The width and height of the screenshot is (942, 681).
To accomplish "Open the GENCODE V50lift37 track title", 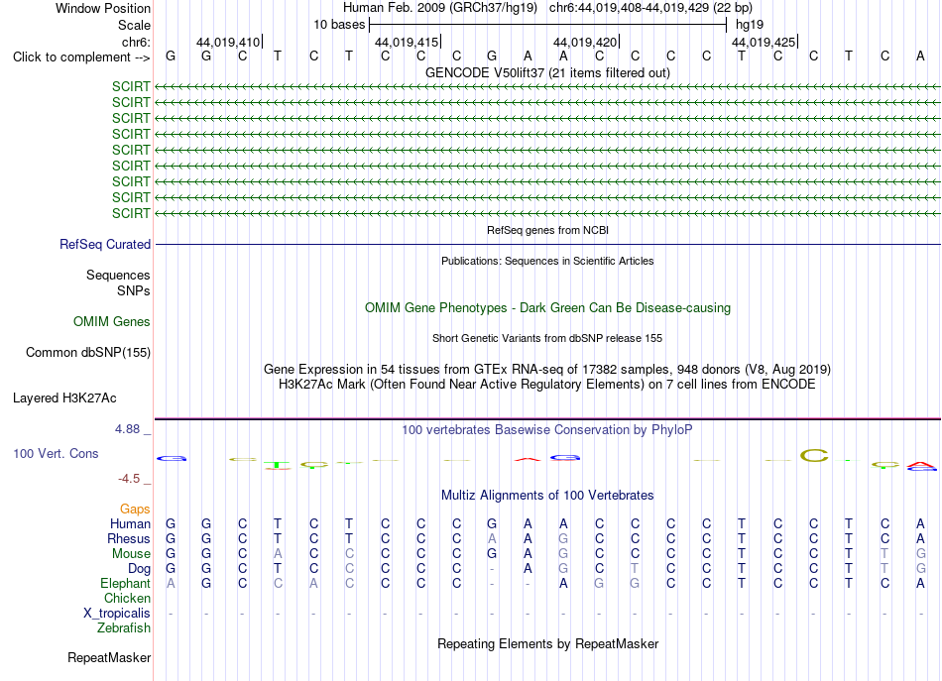I will pos(547,72).
